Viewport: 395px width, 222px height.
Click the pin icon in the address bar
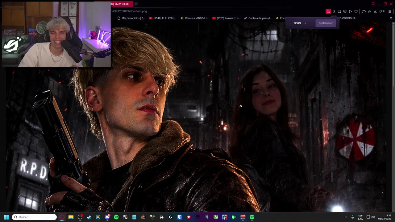point(334,11)
